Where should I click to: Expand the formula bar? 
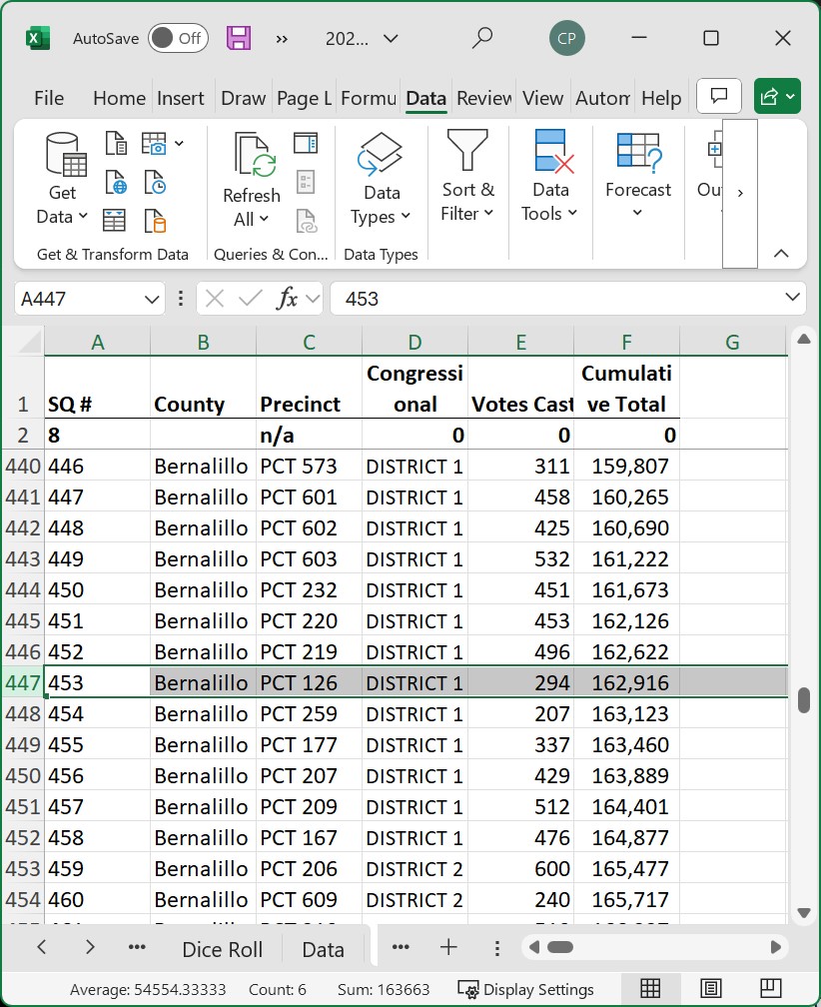tap(792, 298)
